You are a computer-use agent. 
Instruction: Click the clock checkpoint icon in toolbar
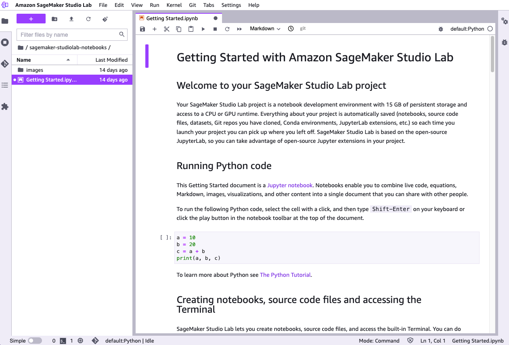point(291,29)
